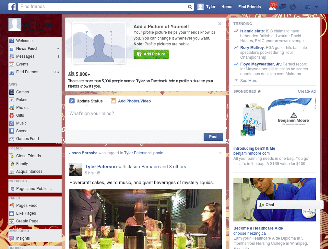Dismiss the Add a Picture card
332x249 pixels.
[x=220, y=24]
